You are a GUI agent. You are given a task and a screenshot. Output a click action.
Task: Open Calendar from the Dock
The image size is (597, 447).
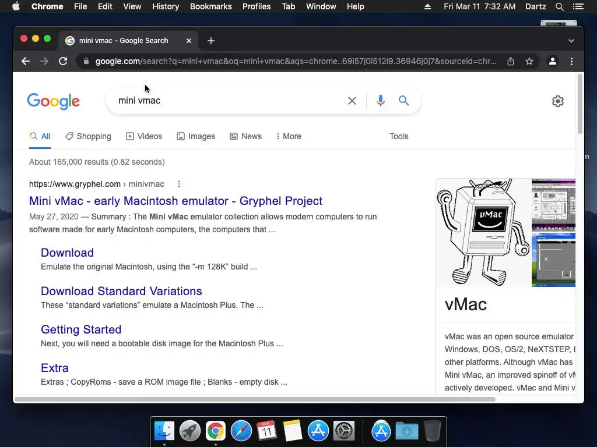point(266,431)
